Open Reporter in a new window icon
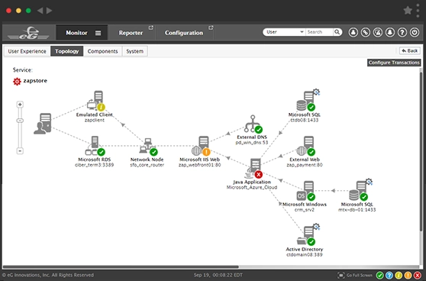 (x=151, y=27)
